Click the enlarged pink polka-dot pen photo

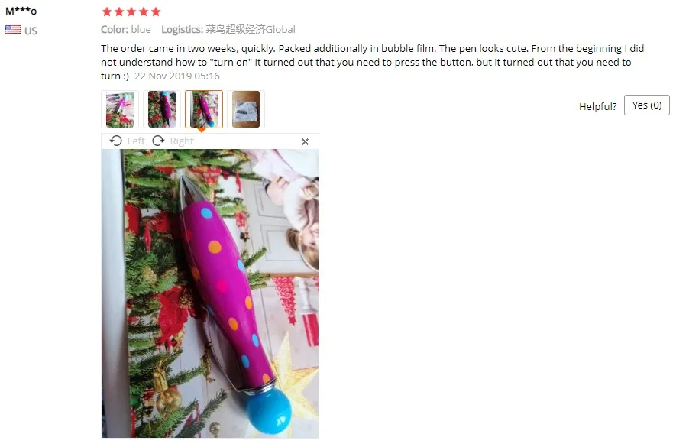210,293
